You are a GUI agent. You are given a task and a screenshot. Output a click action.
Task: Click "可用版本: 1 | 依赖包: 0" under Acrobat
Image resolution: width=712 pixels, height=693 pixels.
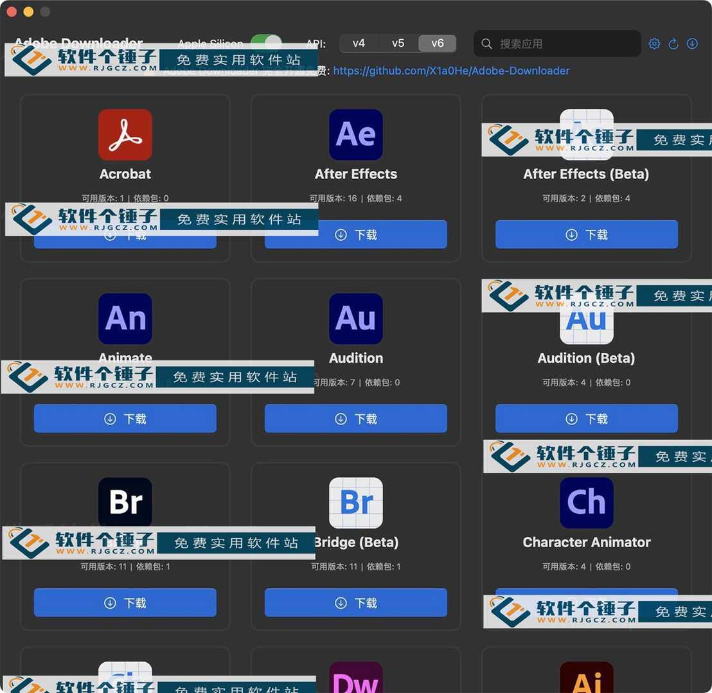point(125,198)
